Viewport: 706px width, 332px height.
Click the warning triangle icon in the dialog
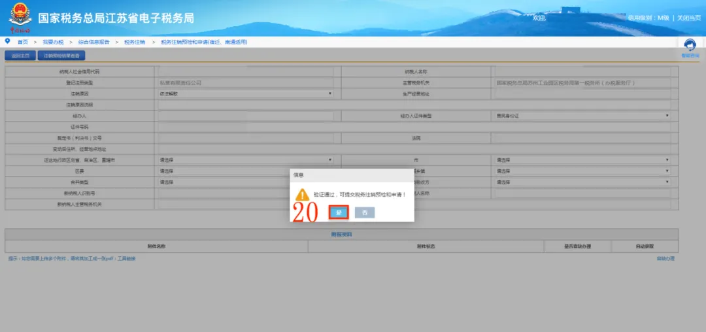coord(302,195)
